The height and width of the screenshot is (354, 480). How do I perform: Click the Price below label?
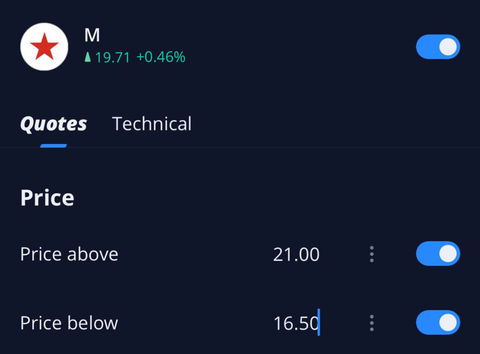69,324
